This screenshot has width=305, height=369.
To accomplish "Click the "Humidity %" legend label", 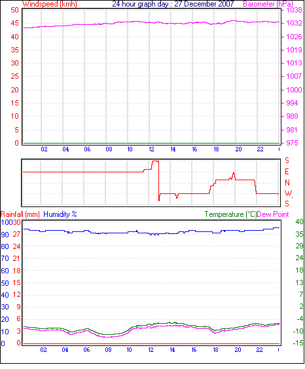I will click(x=60, y=214).
